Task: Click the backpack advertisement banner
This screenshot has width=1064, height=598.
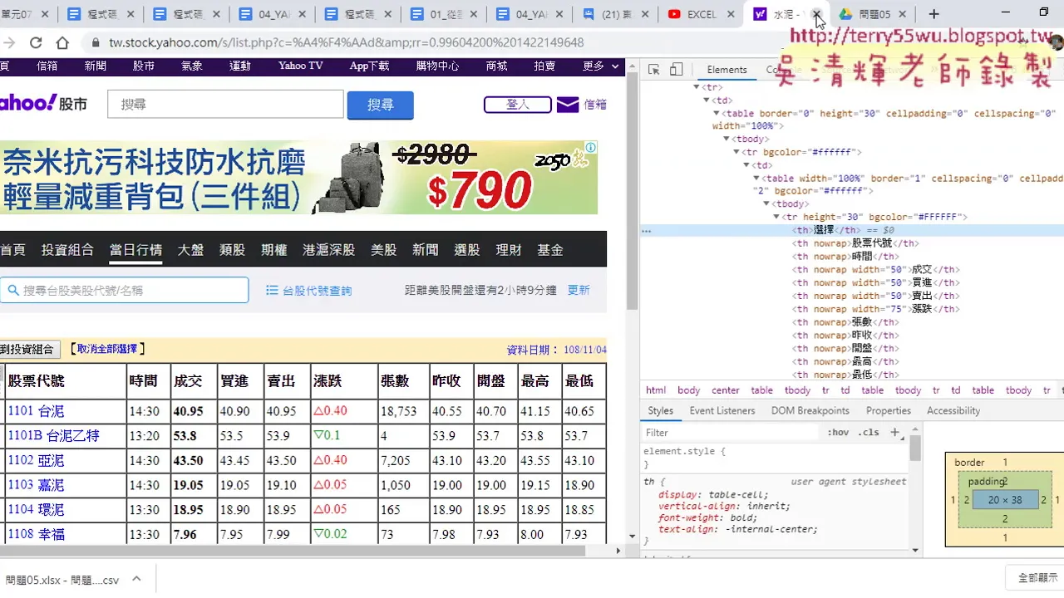Action: (298, 178)
